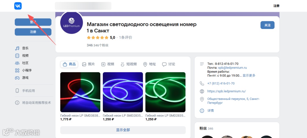Open the https://spb.ledpremium.ru/ link
This screenshot has width=307, height=138.
tap(227, 91)
